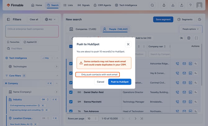Viewport: 208px width, 126px height.
Task: Open Segments button
Action: tap(185, 20)
